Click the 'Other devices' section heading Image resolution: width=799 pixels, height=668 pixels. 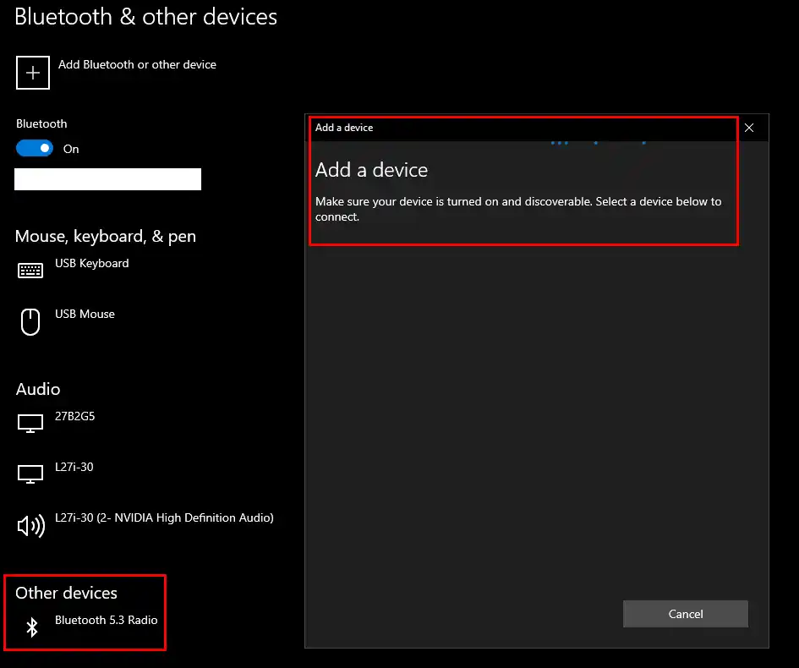[x=66, y=593]
